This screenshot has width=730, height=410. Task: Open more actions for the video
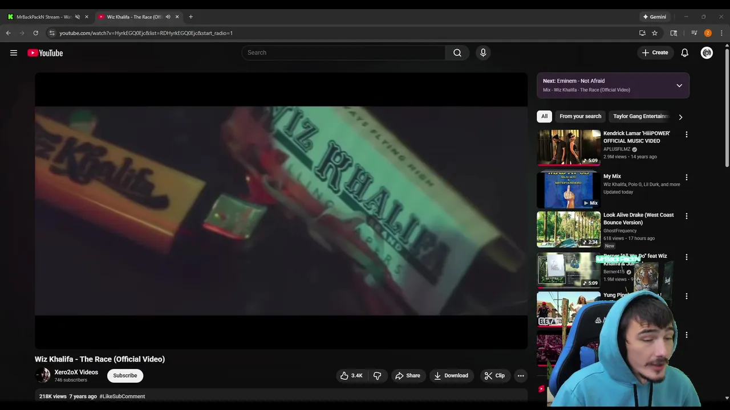(x=521, y=376)
